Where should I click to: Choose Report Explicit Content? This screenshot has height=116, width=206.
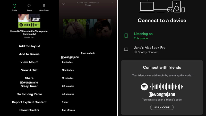(29, 102)
